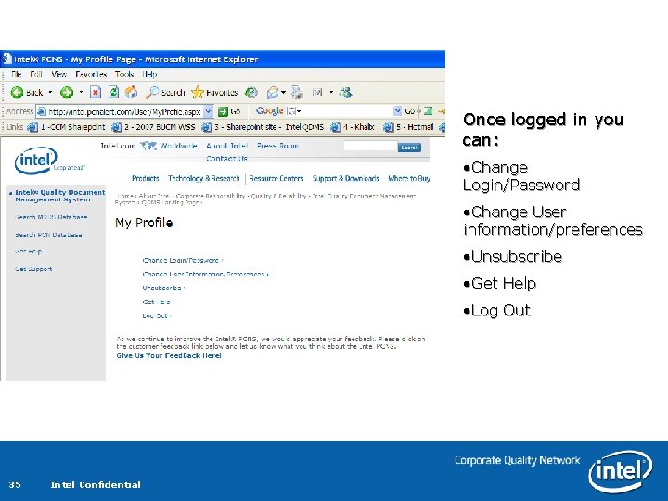Click Search MDDS Database in sidebar
Screen dimensions: 668x501
click(51, 217)
